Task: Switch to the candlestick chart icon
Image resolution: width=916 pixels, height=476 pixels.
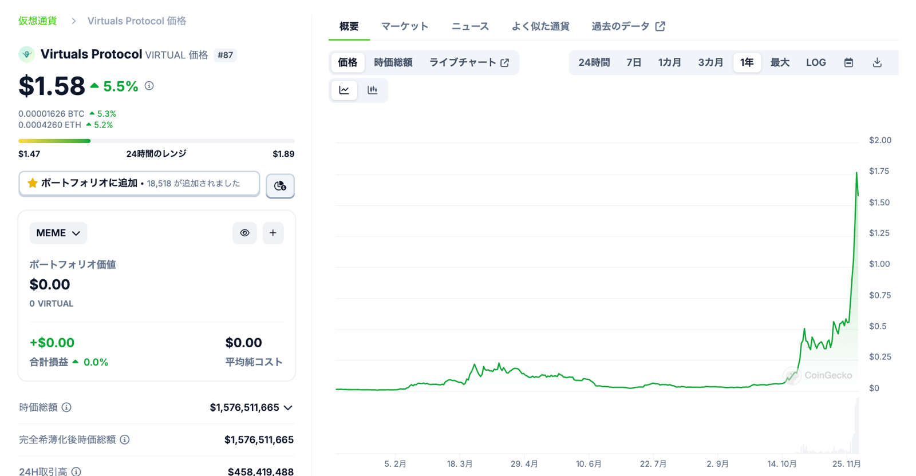Action: coord(373,90)
